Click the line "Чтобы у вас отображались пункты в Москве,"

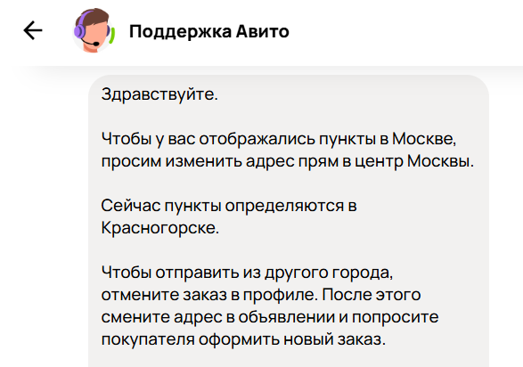(279, 139)
